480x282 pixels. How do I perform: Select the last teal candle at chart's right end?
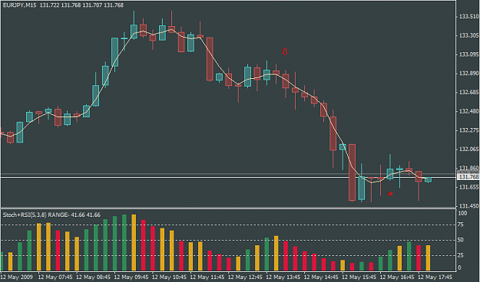(428, 179)
